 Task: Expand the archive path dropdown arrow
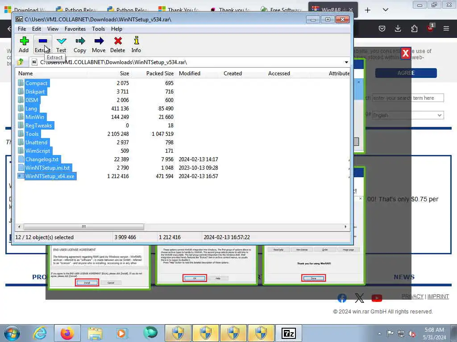tap(346, 62)
